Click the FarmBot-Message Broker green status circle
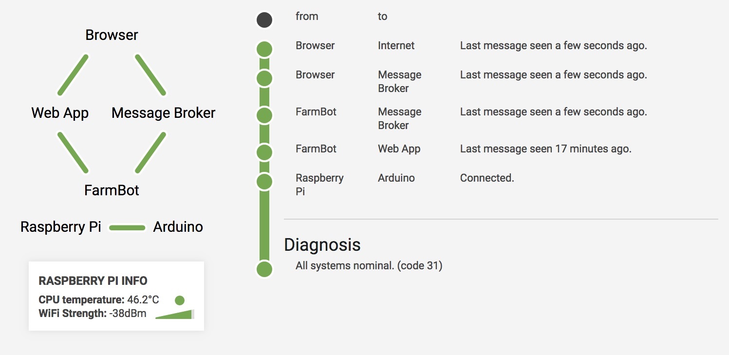729x355 pixels. click(x=264, y=115)
